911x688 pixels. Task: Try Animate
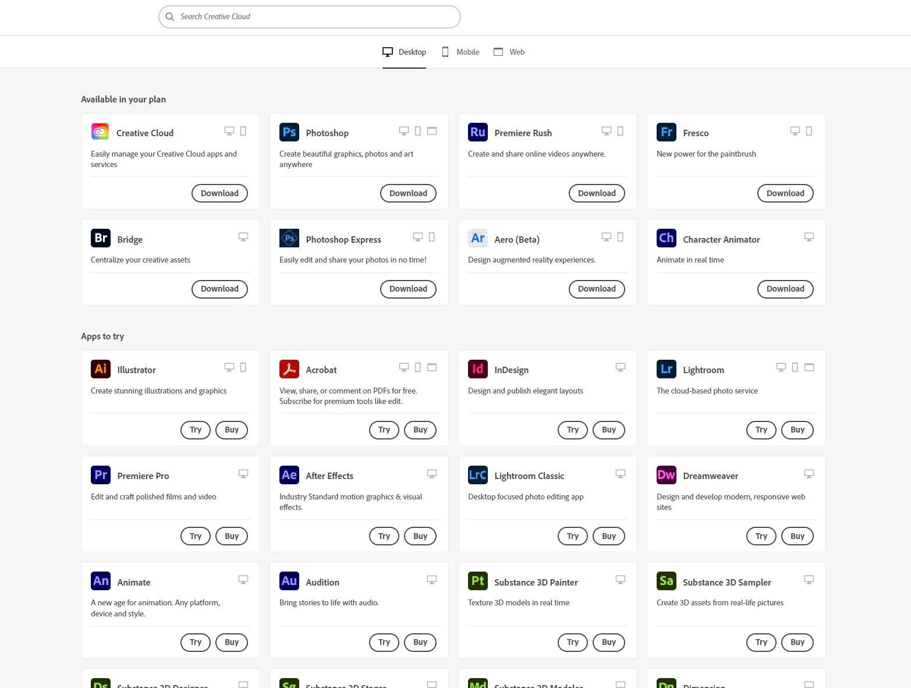[196, 642]
